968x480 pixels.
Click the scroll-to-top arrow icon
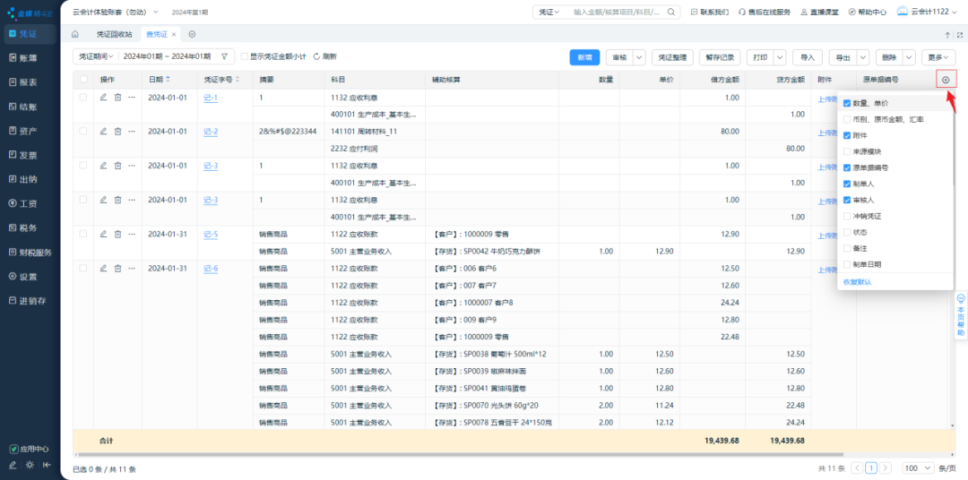pyautogui.click(x=947, y=35)
